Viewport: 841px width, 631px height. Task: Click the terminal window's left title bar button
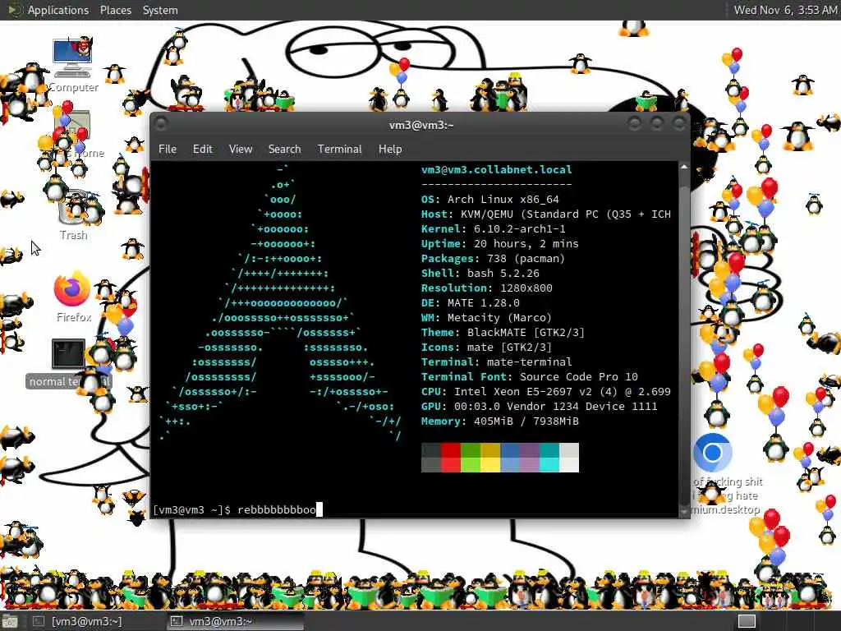160,124
